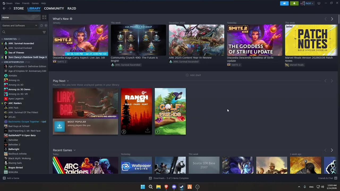Switch to Big Picture mode via monitor icon
The image size is (340, 191).
tap(319, 3)
